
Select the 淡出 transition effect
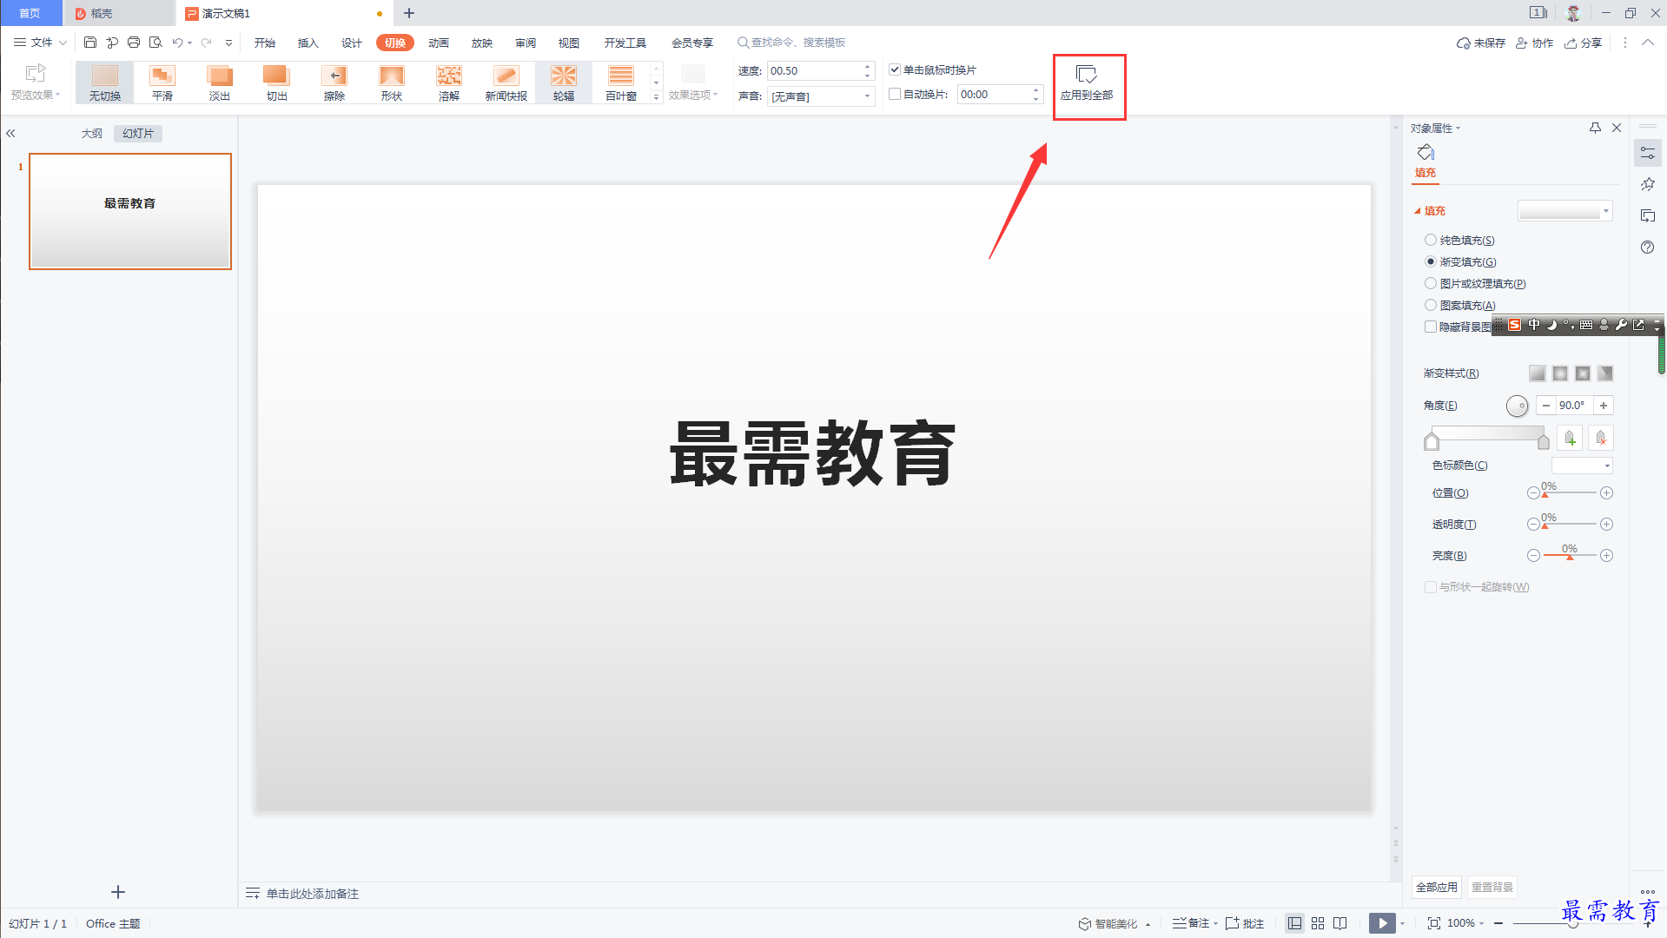220,83
